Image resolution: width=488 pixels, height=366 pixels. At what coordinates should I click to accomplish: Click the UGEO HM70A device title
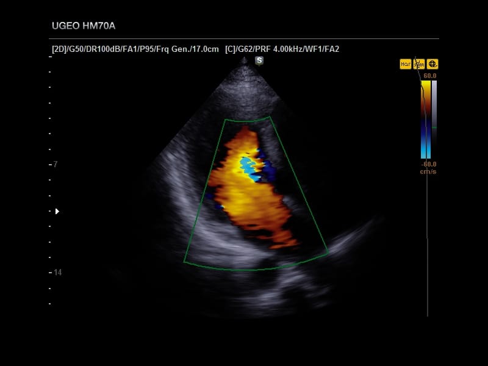tap(84, 26)
